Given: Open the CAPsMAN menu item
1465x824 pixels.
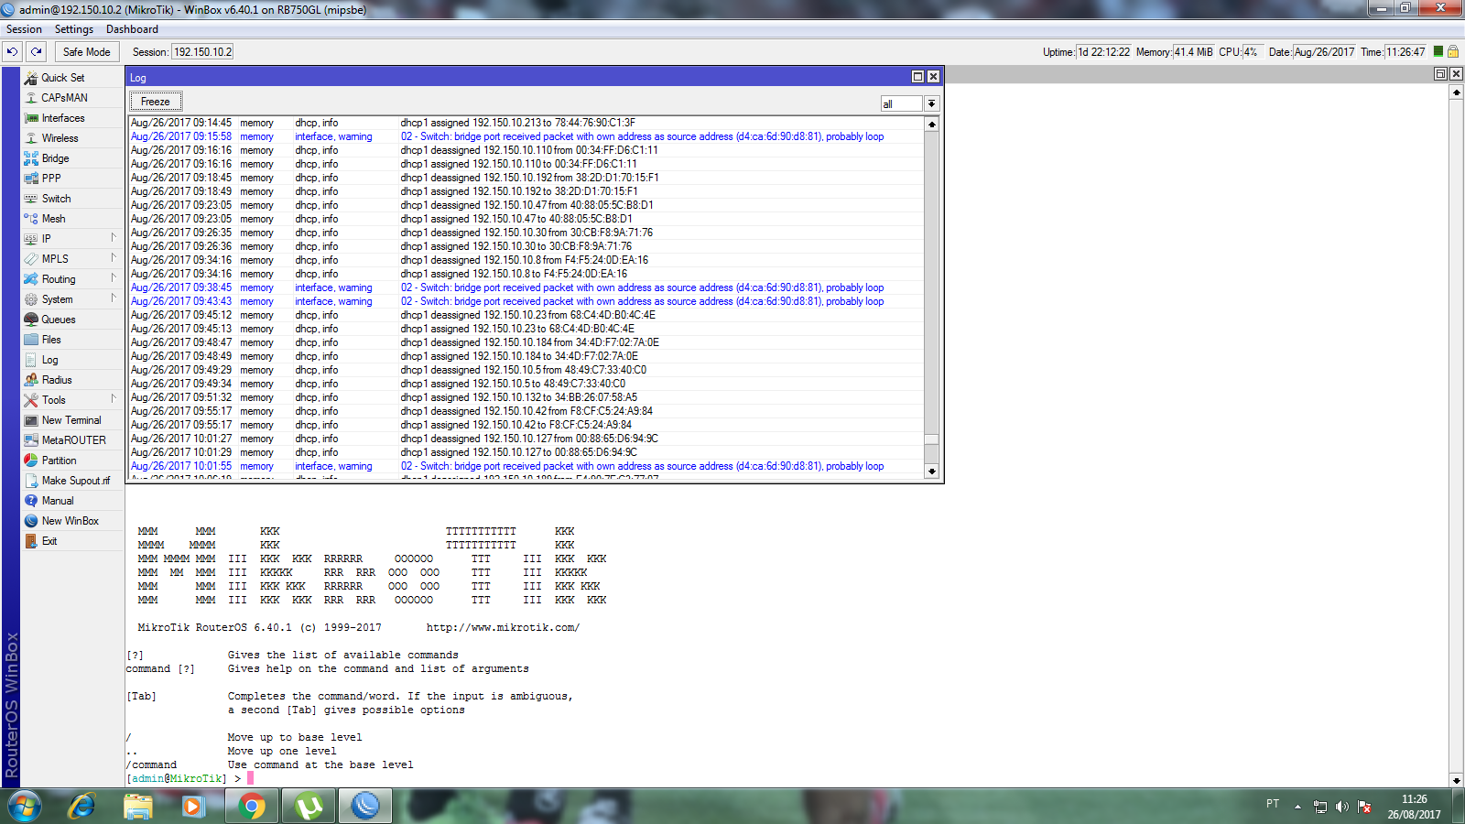Looking at the screenshot, I should coord(64,98).
